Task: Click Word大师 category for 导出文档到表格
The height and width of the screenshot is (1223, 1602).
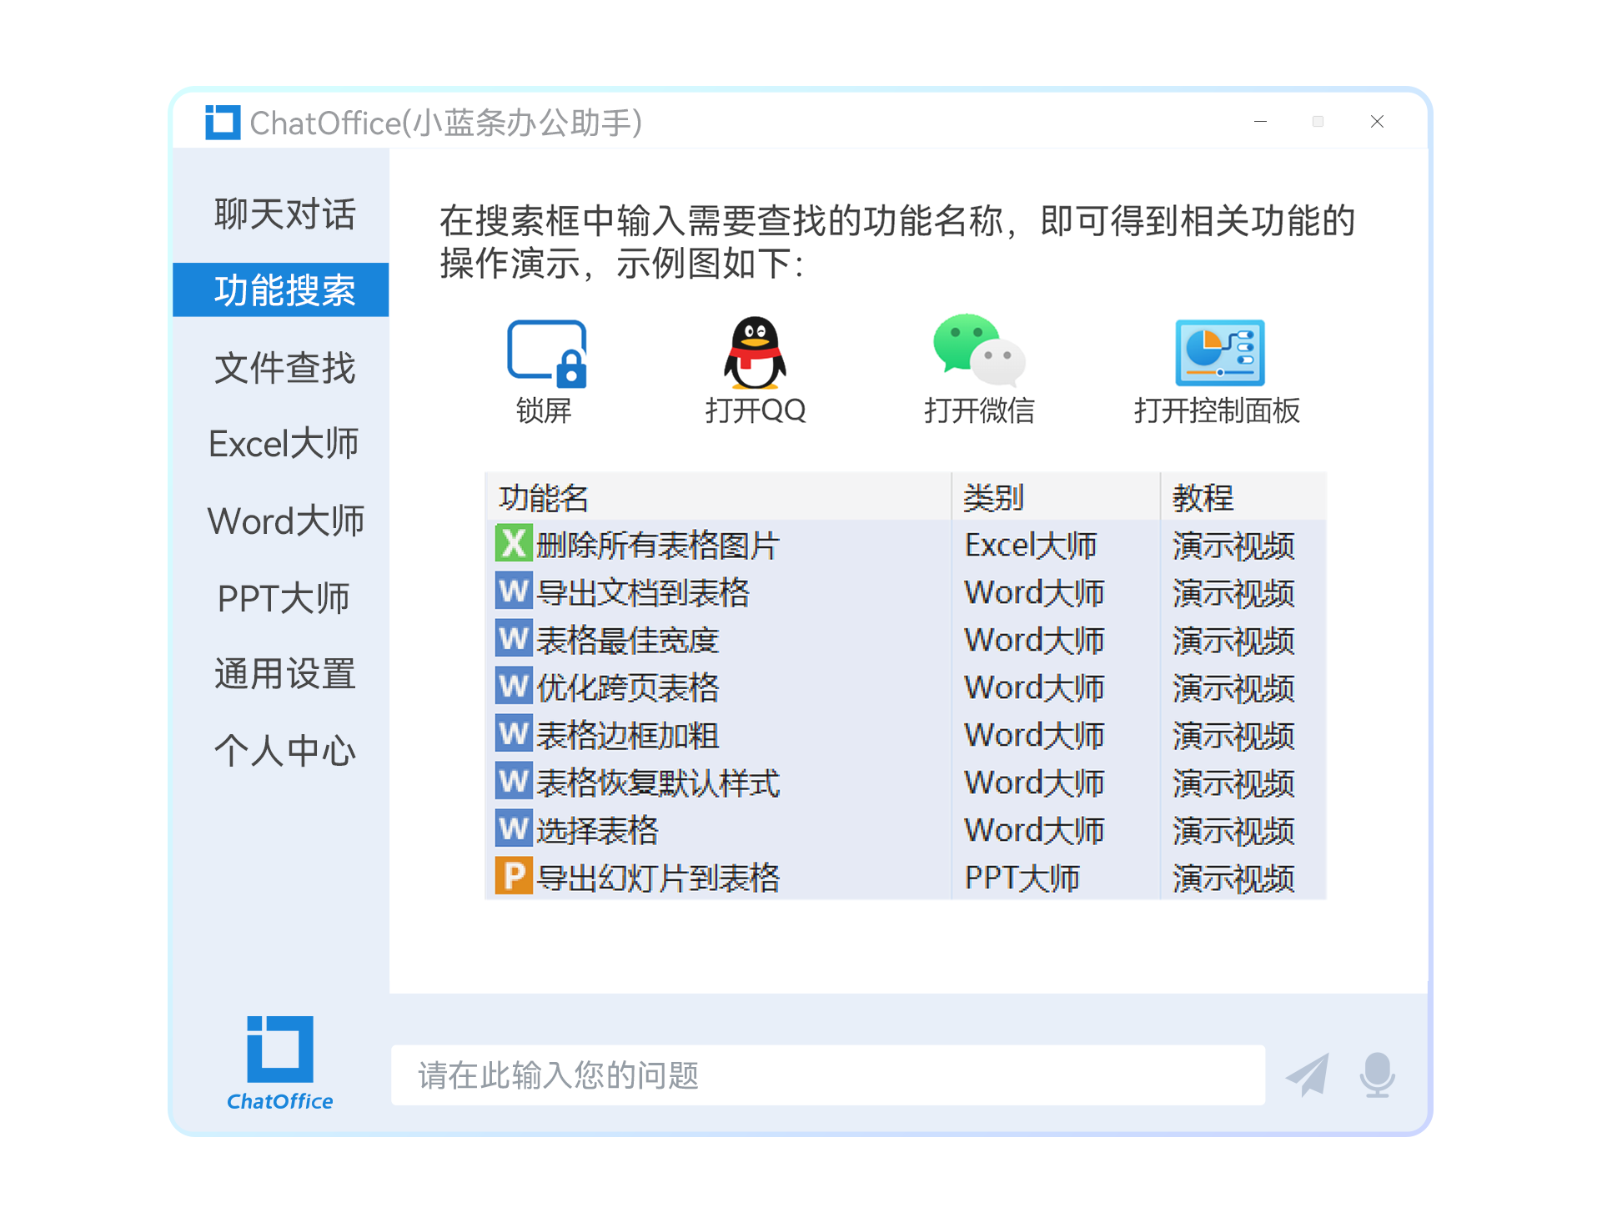Action: [1034, 593]
